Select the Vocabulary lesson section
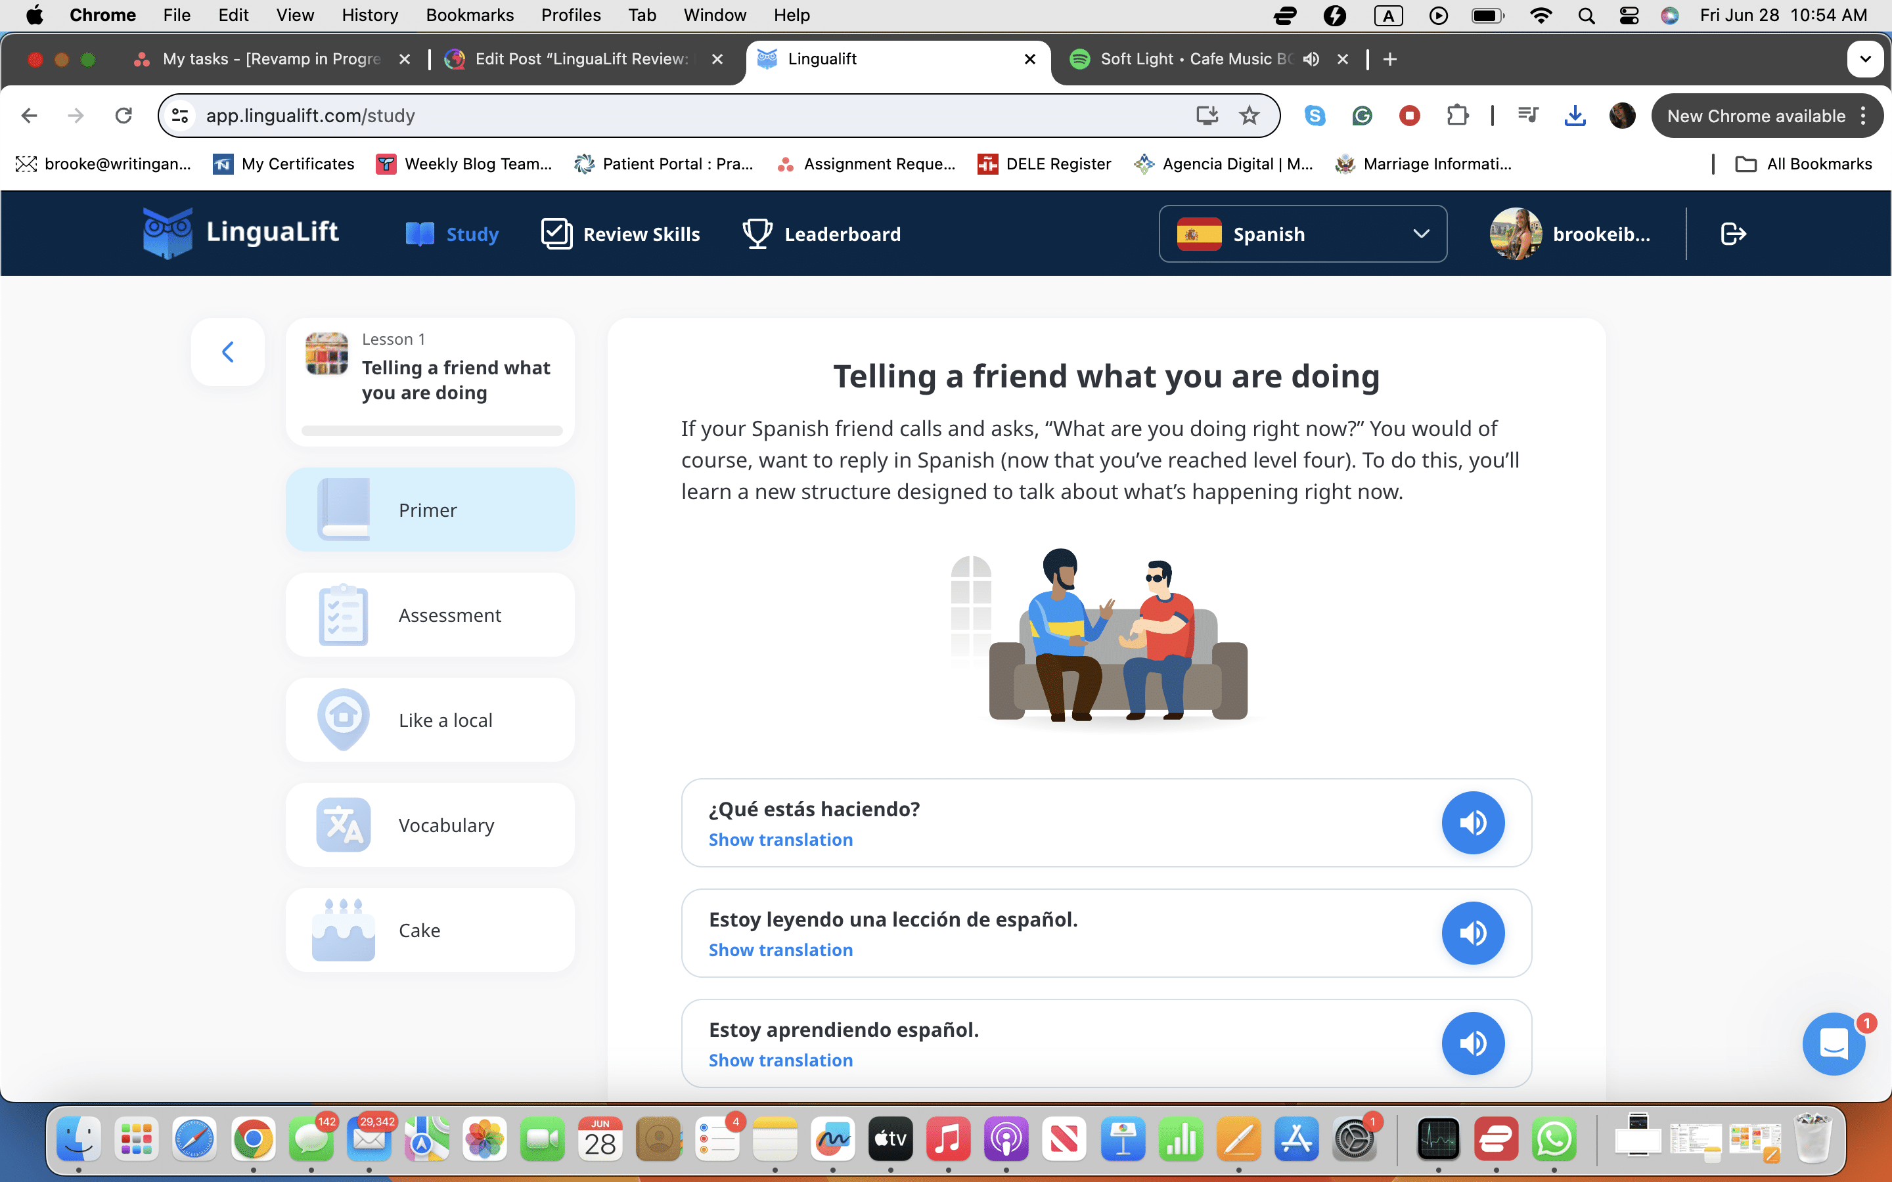Image resolution: width=1892 pixels, height=1182 pixels. 430,825
